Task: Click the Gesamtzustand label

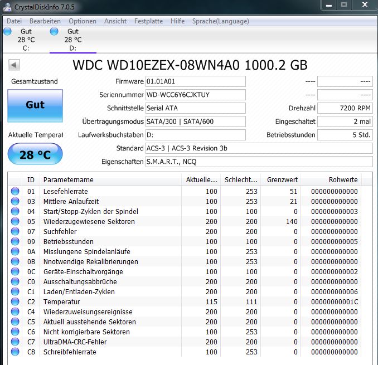Action: point(35,81)
